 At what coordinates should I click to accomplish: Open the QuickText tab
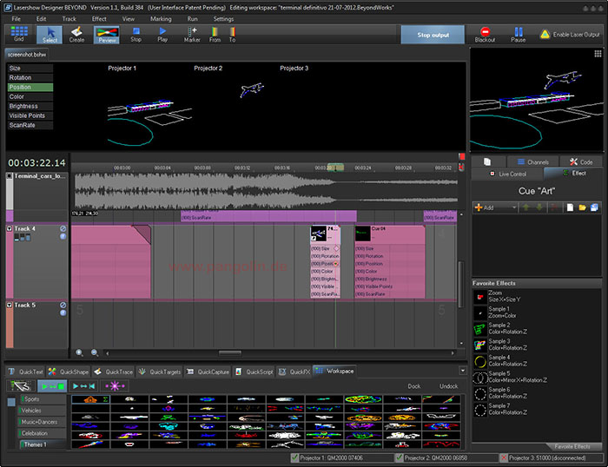pyautogui.click(x=25, y=372)
